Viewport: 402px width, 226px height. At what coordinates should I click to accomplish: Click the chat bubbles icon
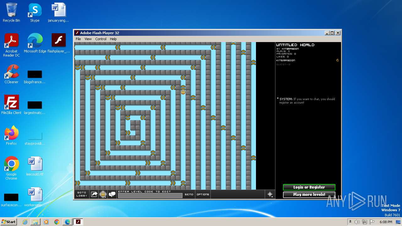tap(112, 194)
